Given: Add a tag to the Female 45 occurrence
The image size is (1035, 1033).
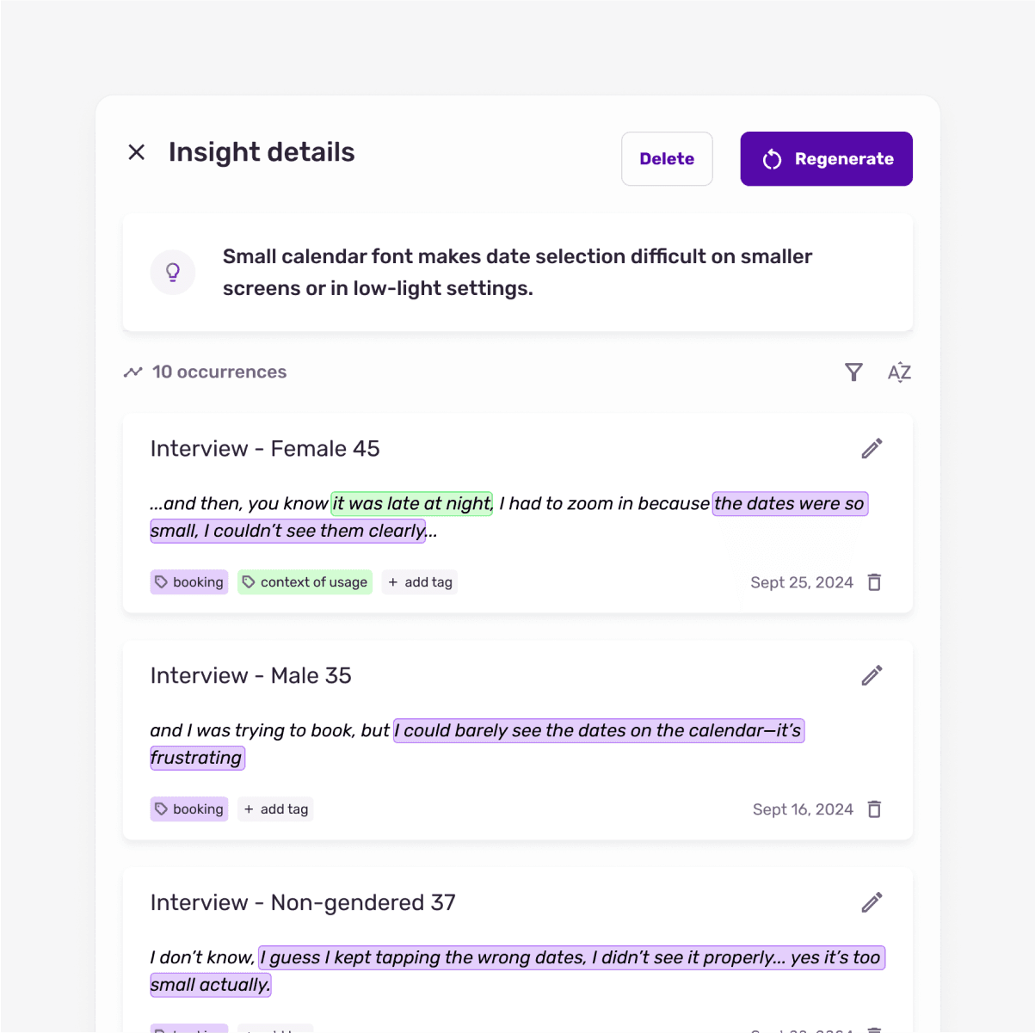Looking at the screenshot, I should click(x=419, y=581).
